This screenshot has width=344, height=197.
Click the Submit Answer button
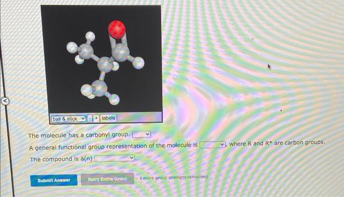pyautogui.click(x=54, y=180)
